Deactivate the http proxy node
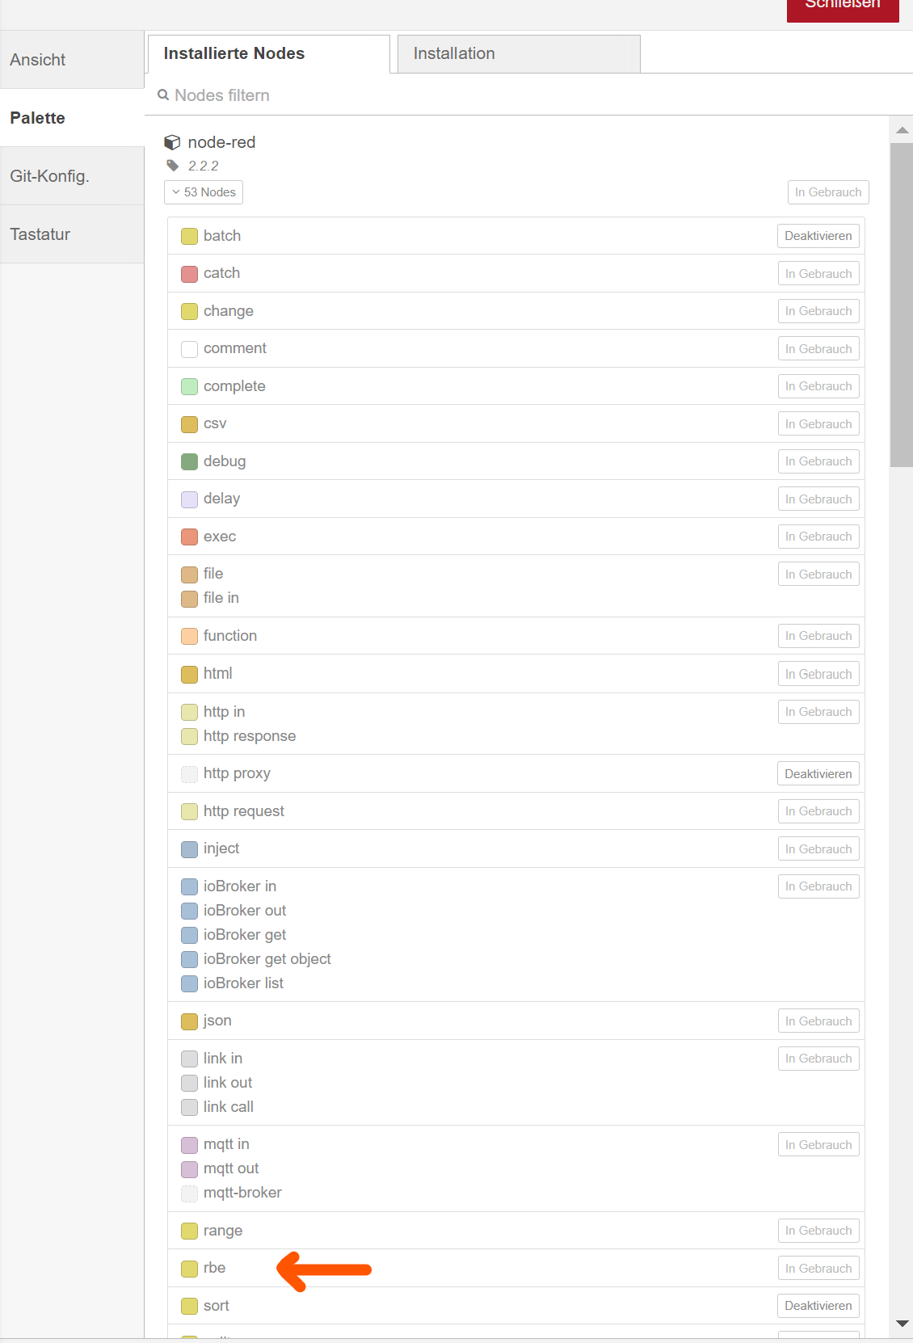The image size is (913, 1343). [x=818, y=774]
